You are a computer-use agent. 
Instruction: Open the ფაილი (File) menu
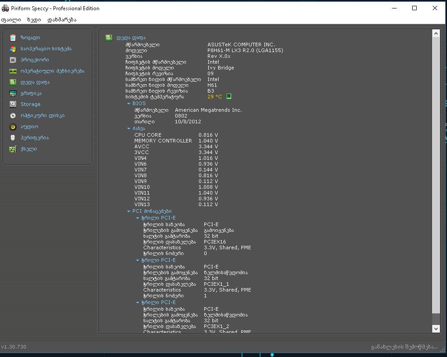pos(11,20)
